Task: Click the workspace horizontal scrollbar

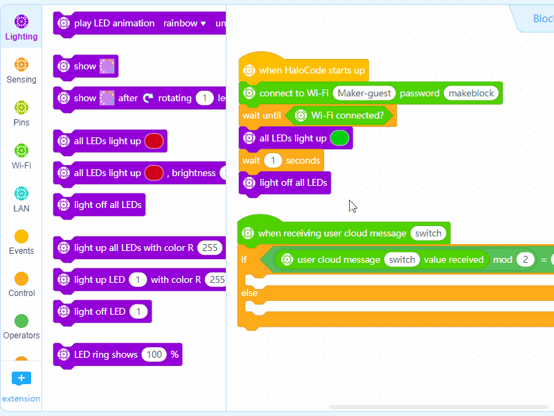Action: [x=438, y=407]
